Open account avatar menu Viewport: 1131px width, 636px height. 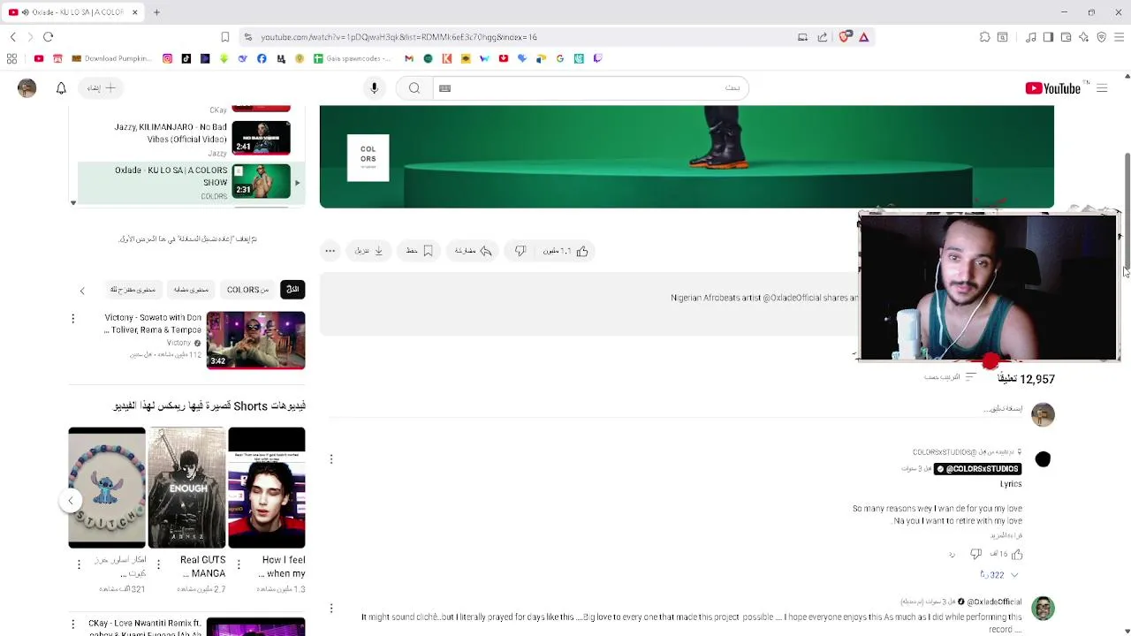click(x=27, y=88)
